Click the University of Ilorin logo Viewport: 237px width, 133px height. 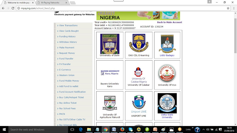(110, 44)
